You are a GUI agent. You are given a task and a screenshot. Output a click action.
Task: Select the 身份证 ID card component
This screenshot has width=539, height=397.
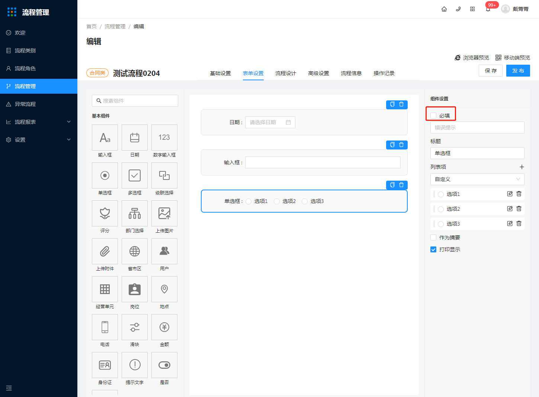click(x=105, y=365)
